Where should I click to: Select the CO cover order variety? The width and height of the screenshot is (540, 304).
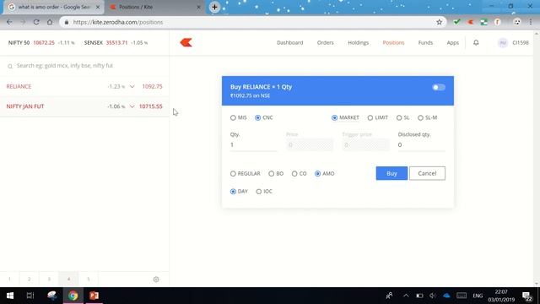(x=299, y=173)
